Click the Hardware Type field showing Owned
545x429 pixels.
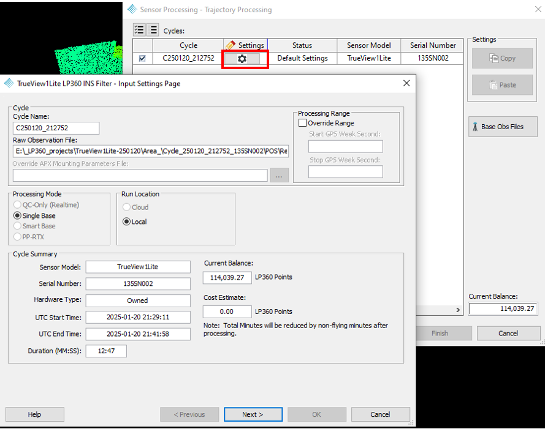click(138, 300)
